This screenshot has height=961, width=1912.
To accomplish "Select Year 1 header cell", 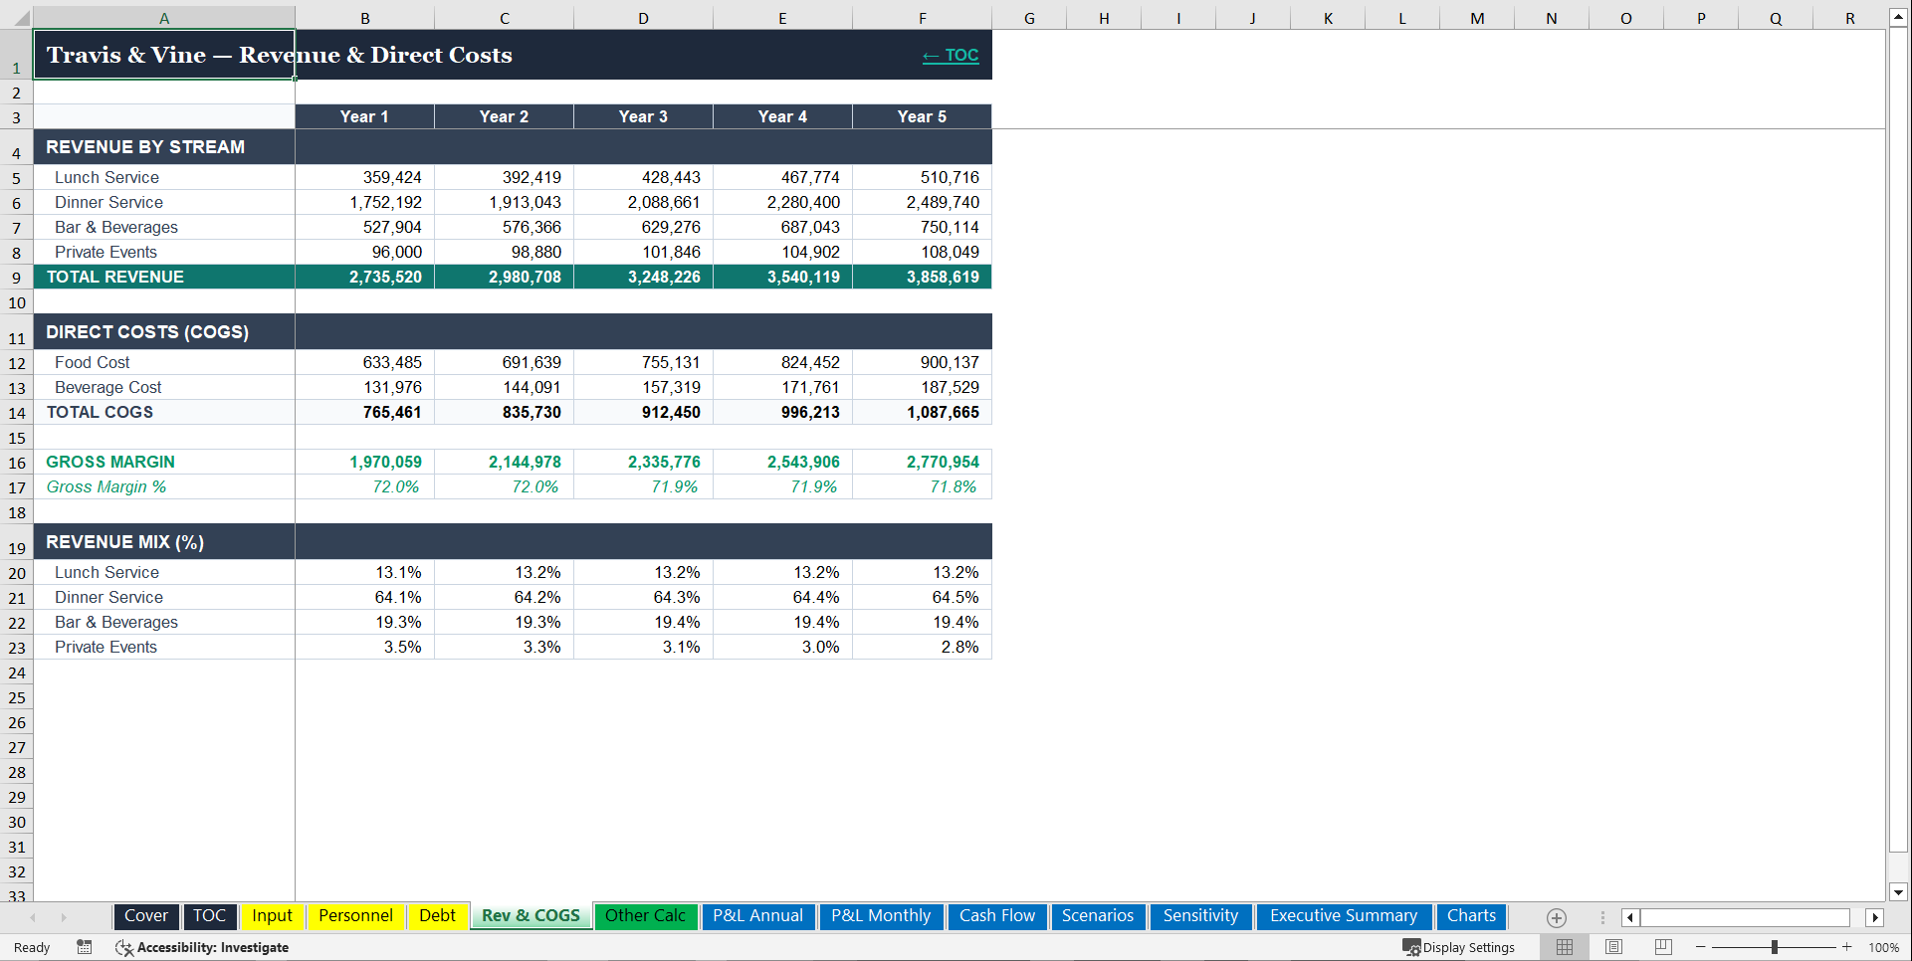I will 364,116.
